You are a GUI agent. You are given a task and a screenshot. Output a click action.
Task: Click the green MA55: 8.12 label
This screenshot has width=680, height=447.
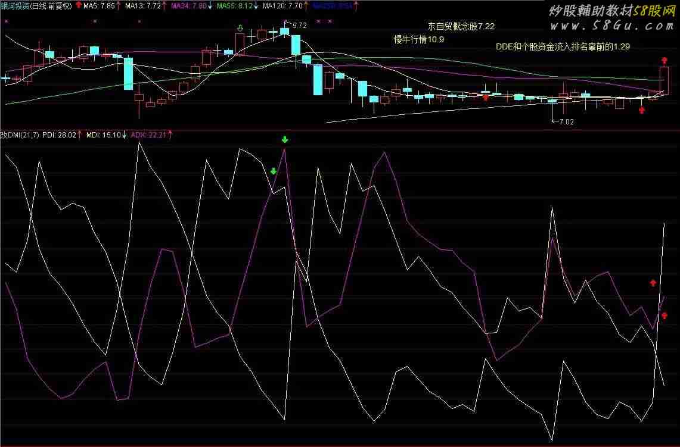point(235,5)
